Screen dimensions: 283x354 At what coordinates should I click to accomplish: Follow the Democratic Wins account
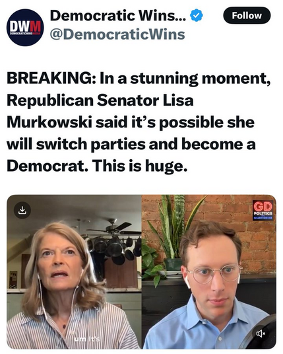(x=247, y=16)
